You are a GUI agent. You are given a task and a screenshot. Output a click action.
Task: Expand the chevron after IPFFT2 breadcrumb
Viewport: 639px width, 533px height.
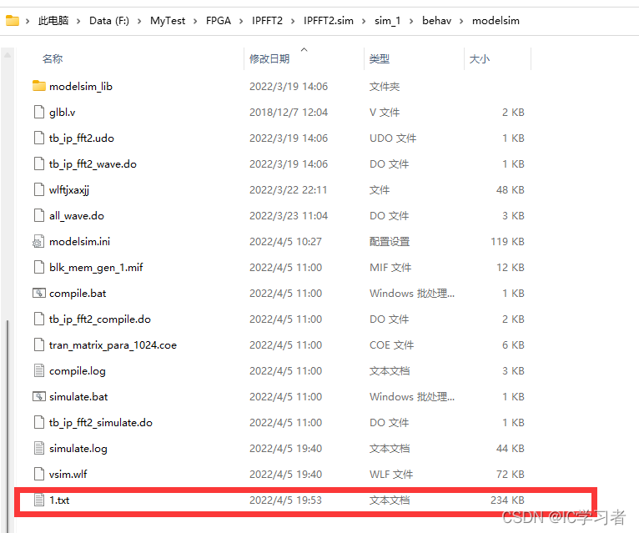tap(293, 21)
